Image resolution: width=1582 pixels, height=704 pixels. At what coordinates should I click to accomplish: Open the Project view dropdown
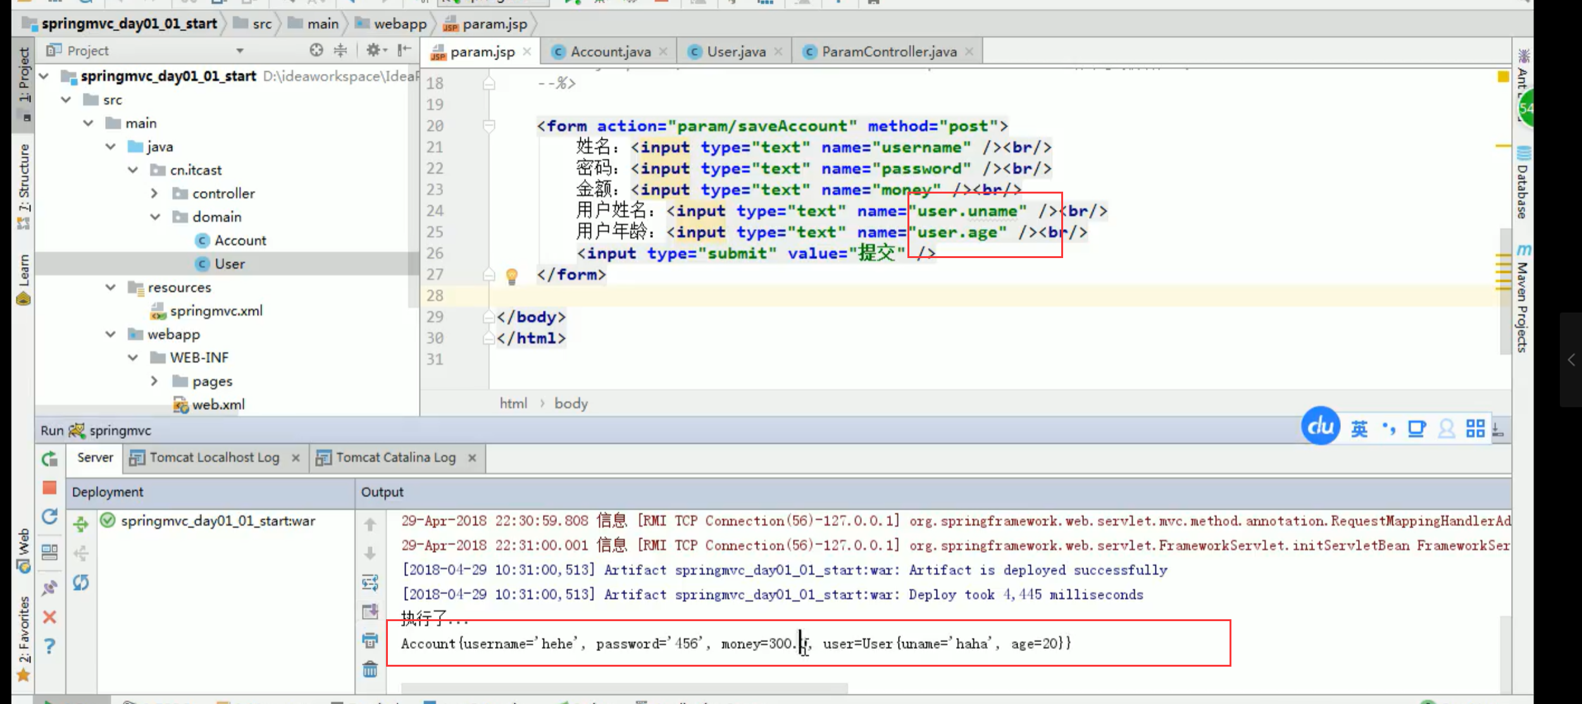pyautogui.click(x=240, y=51)
